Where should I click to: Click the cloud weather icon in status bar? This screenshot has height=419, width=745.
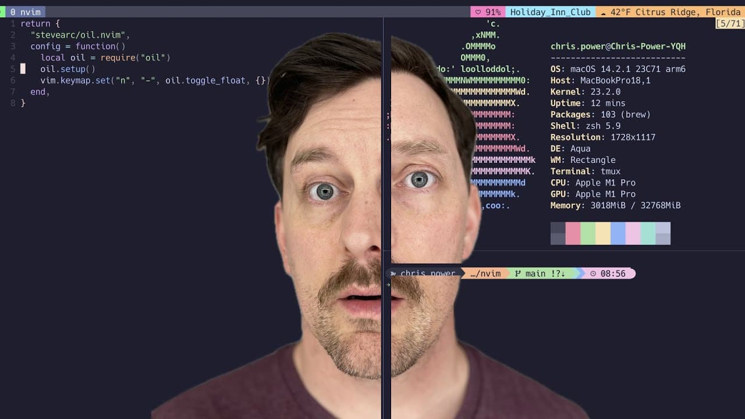pos(603,12)
